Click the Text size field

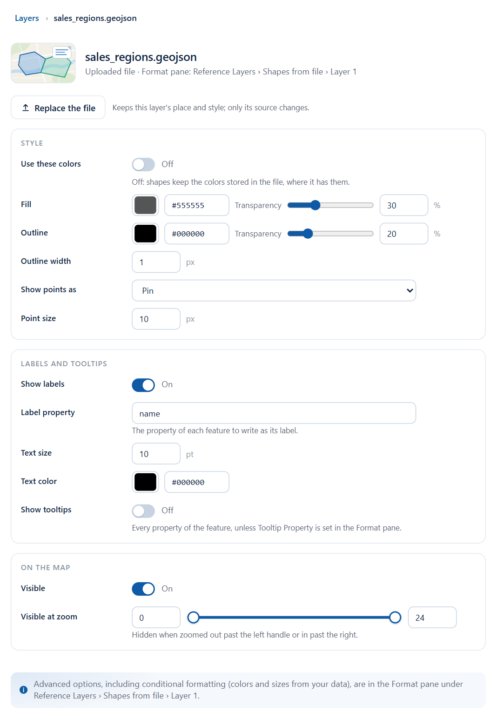pyautogui.click(x=156, y=454)
